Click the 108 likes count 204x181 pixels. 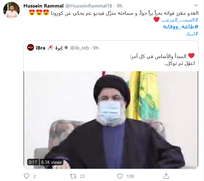[130, 176]
